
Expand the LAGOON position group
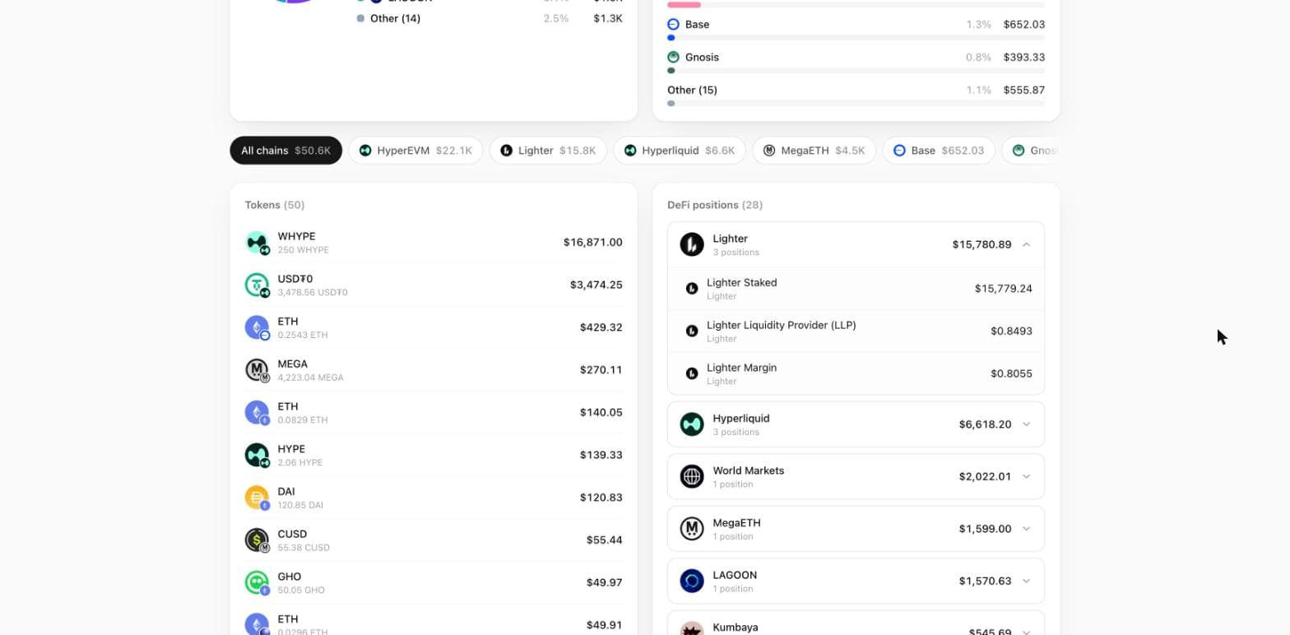[x=1026, y=581]
